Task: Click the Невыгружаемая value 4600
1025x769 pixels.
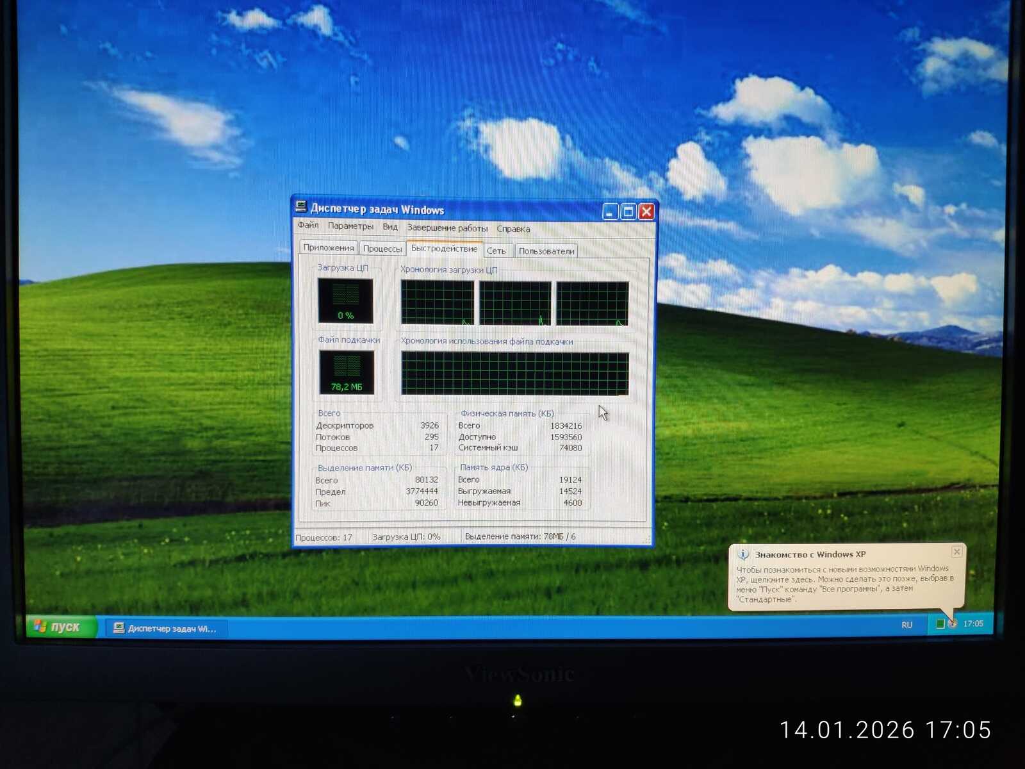Action: coord(573,503)
